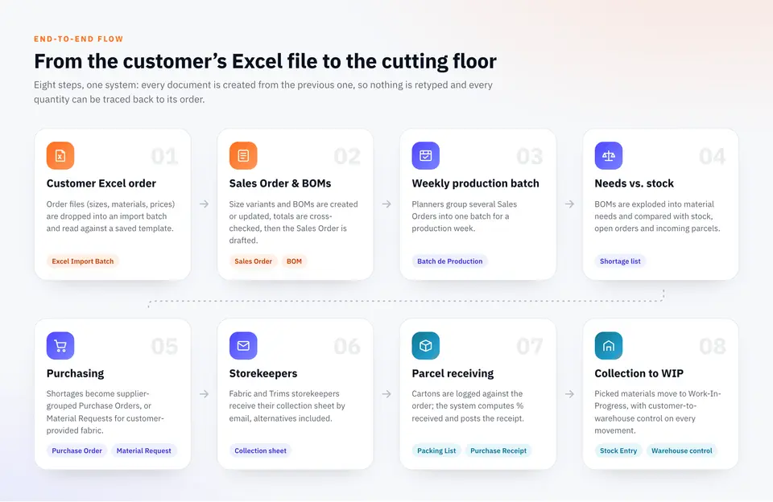Select the Excel Import Batch tag

(x=83, y=261)
